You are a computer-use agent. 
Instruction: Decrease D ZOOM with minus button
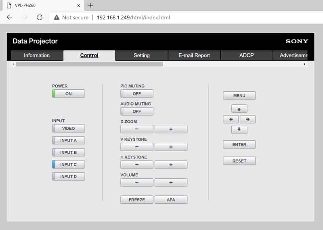(x=137, y=129)
